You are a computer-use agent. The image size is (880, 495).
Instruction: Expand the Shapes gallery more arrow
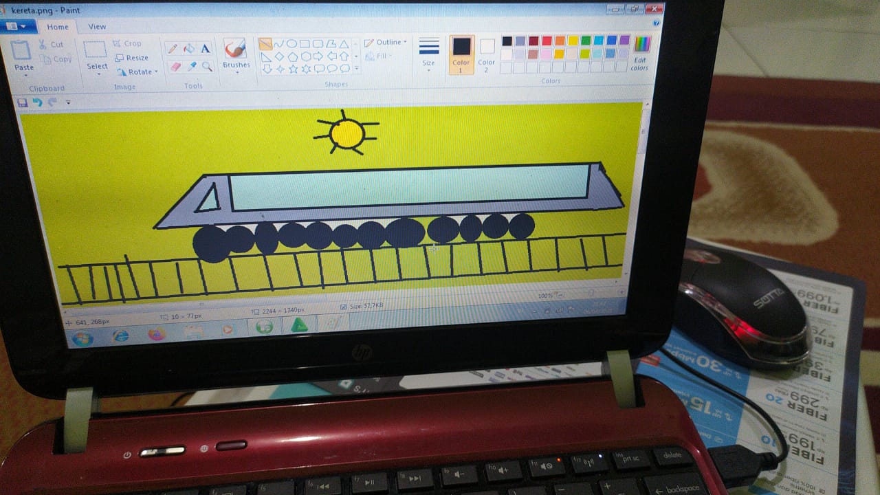click(356, 69)
